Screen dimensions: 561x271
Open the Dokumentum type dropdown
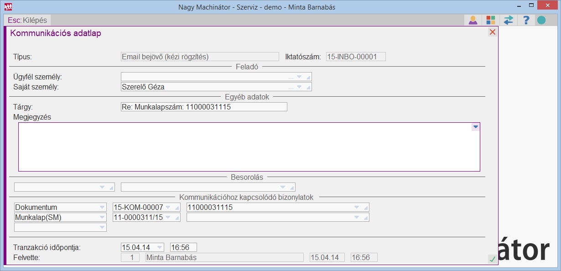point(102,207)
